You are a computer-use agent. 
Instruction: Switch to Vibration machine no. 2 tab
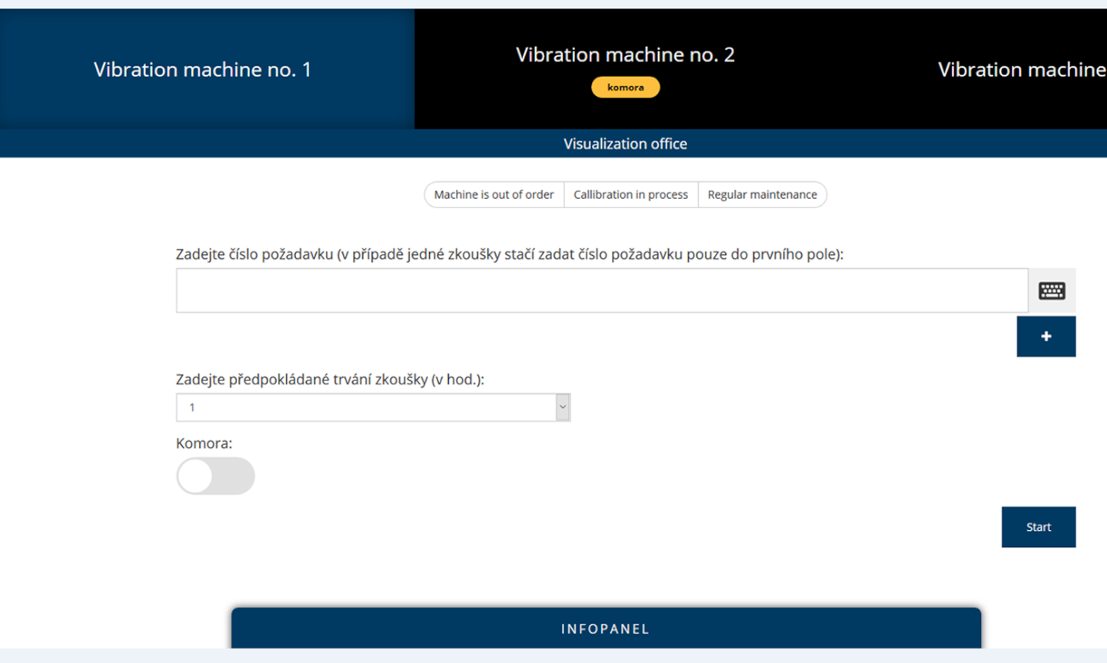tap(625, 69)
